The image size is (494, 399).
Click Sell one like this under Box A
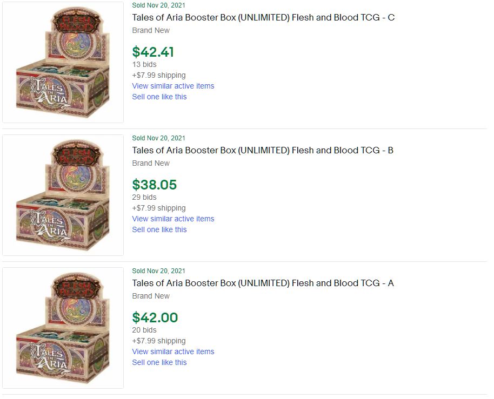[159, 362]
